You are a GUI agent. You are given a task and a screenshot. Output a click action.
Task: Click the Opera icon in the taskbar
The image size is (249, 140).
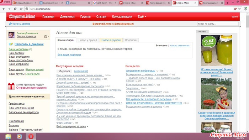(31, 136)
